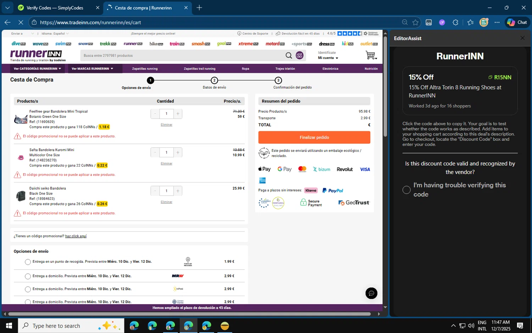The image size is (532, 333).
Task: Open the Copilot Chat button
Action: pos(517,22)
